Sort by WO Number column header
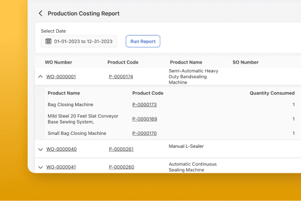This screenshot has height=201, width=301. [58, 62]
